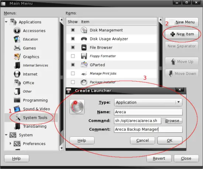Close the Create Launcher dialog window
Screen dimensions: 203x169
[x=180, y=90]
